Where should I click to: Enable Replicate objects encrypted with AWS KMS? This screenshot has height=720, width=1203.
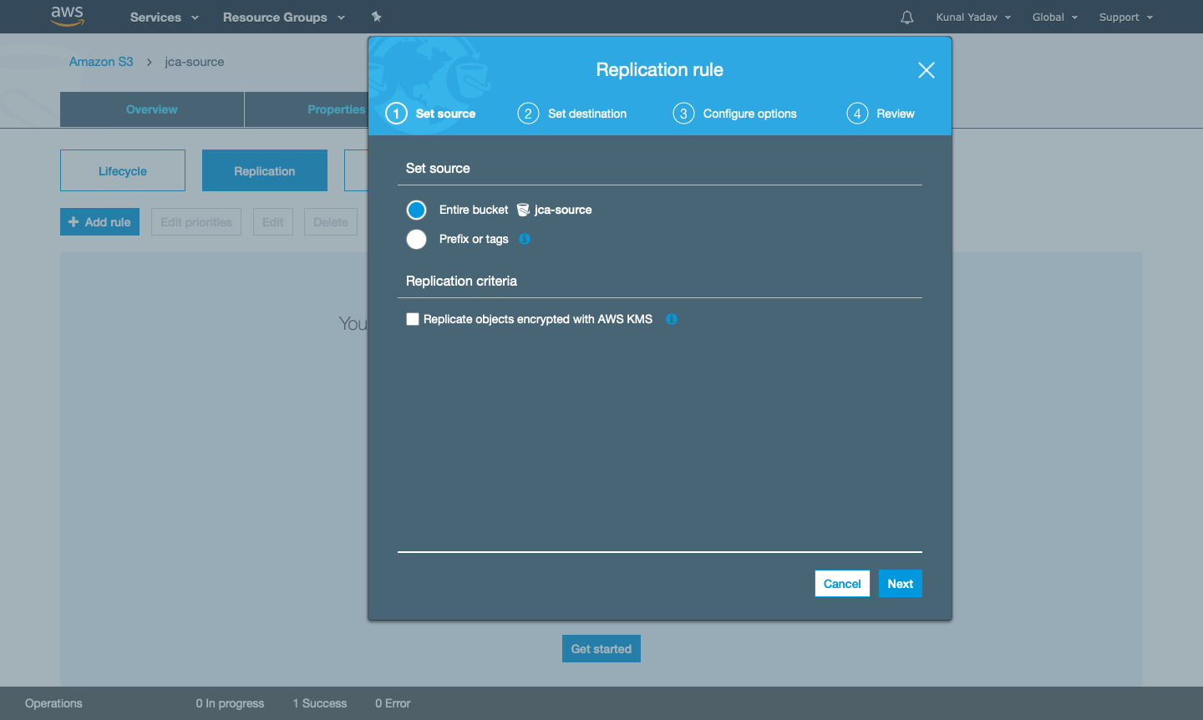coord(413,319)
